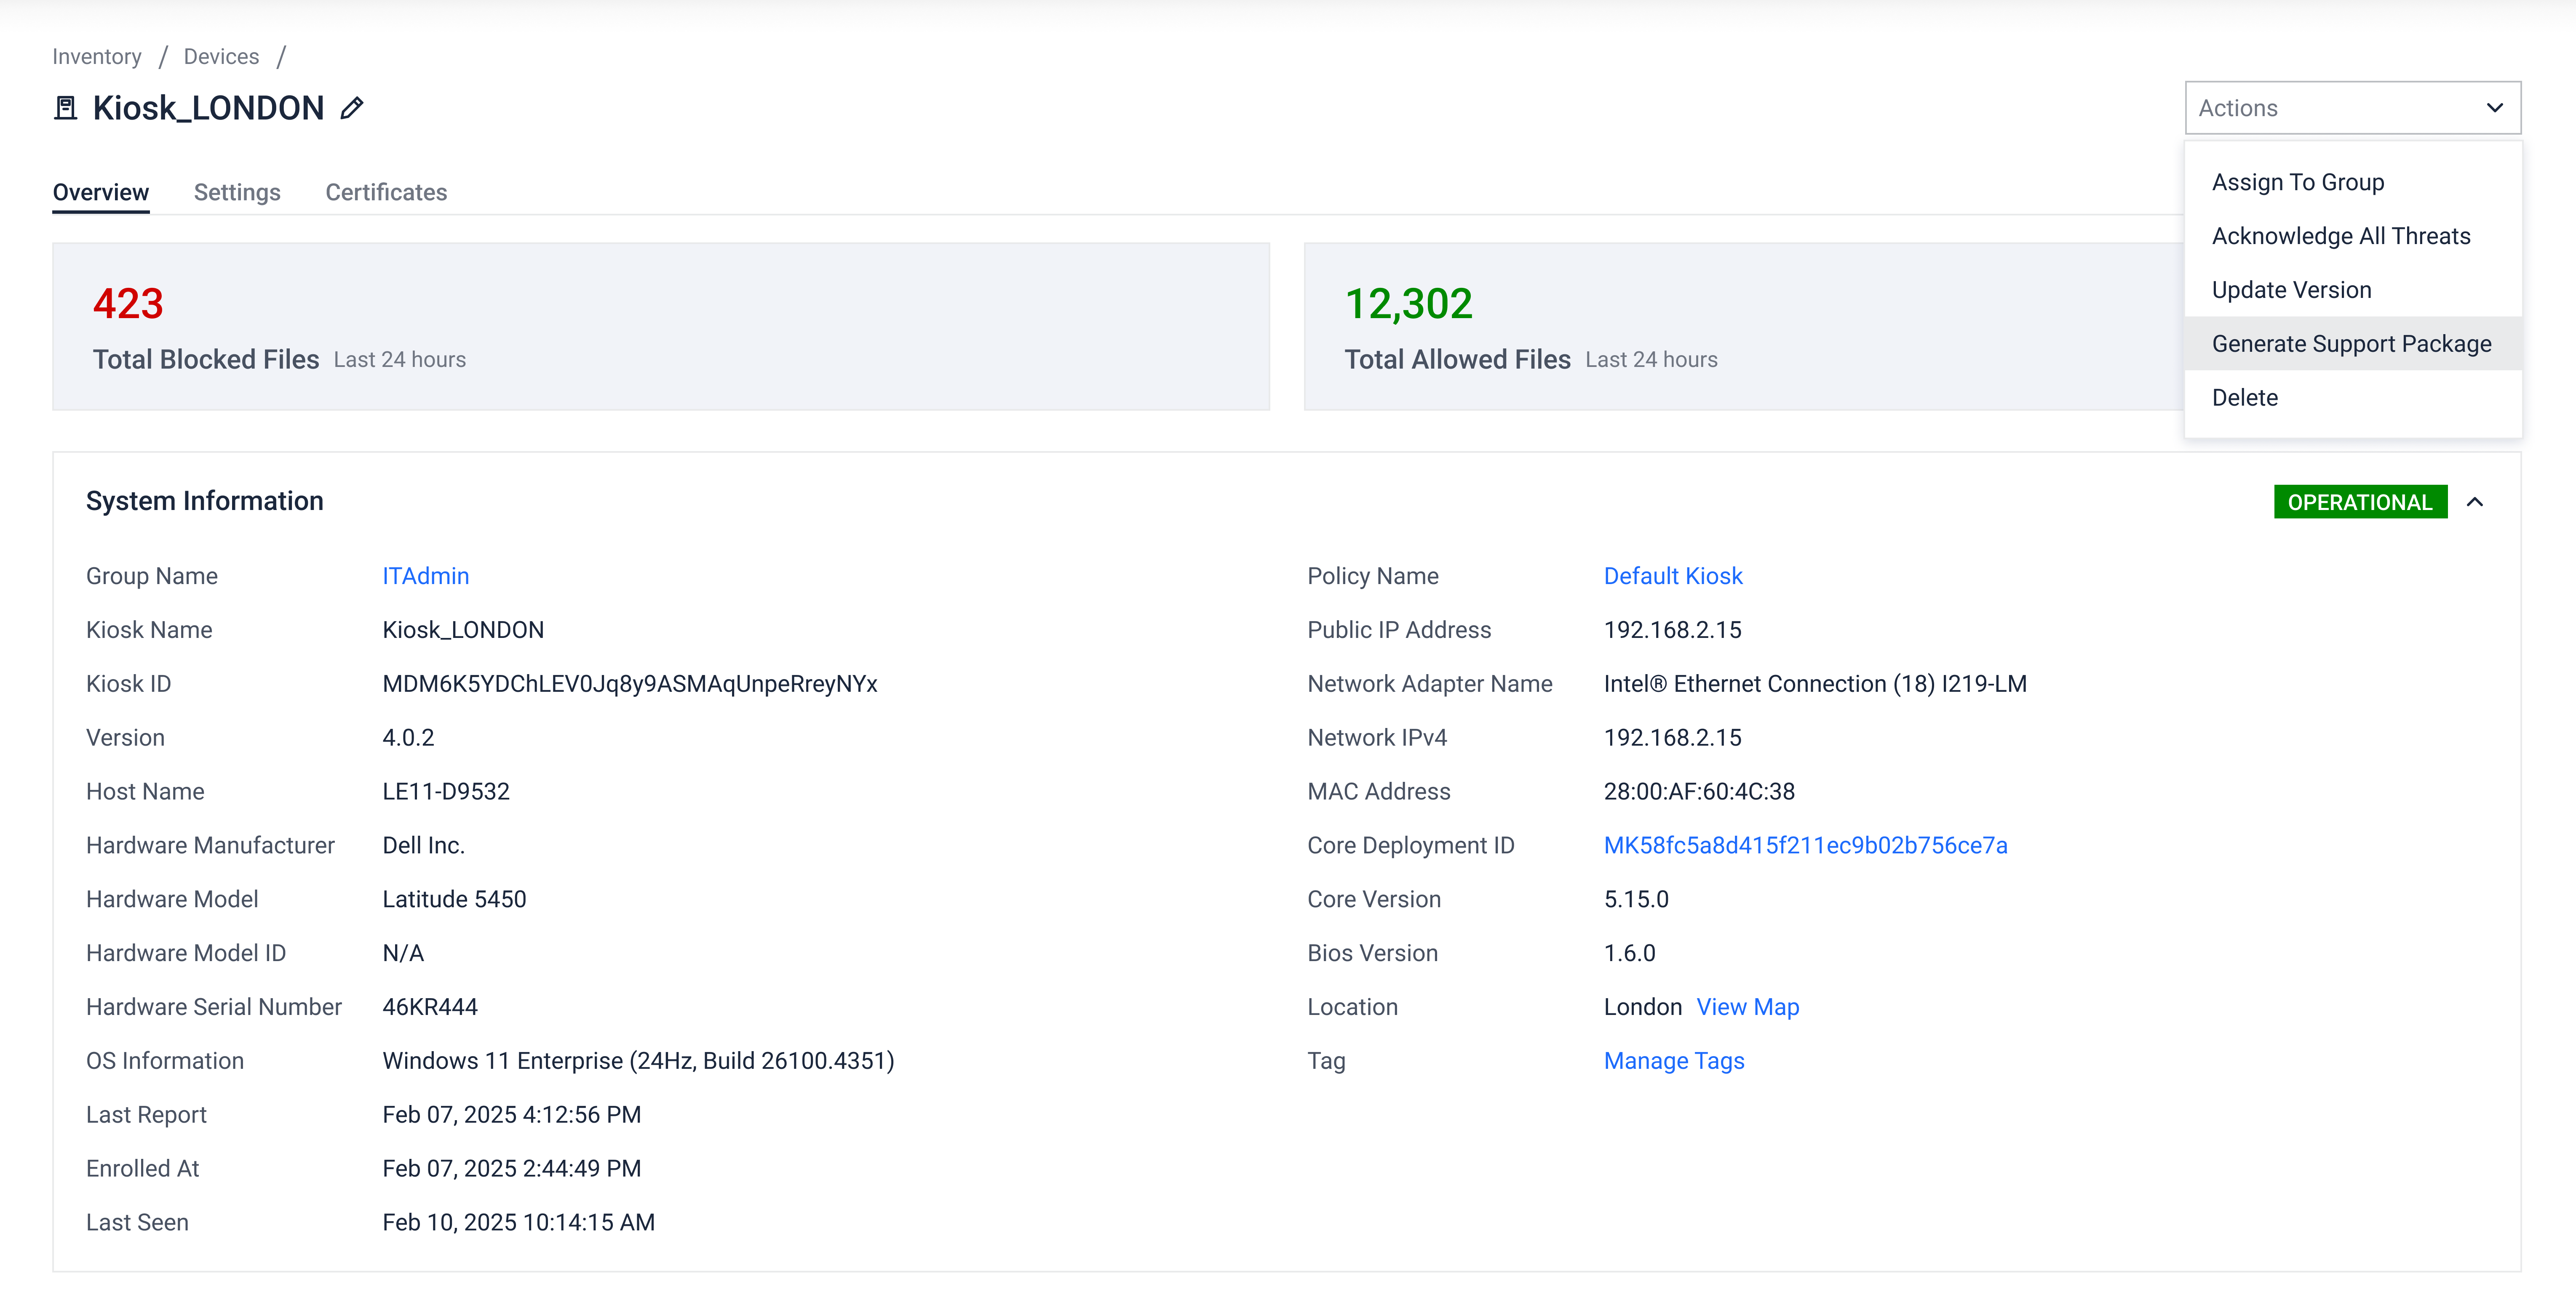This screenshot has width=2576, height=1291.
Task: Click Delete in the Actions menu
Action: (2244, 398)
